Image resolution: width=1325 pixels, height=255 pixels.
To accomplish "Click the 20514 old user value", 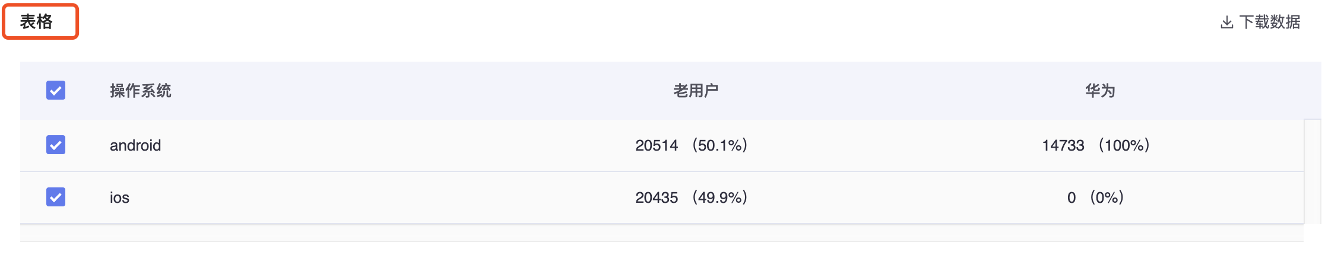I will pos(657,145).
